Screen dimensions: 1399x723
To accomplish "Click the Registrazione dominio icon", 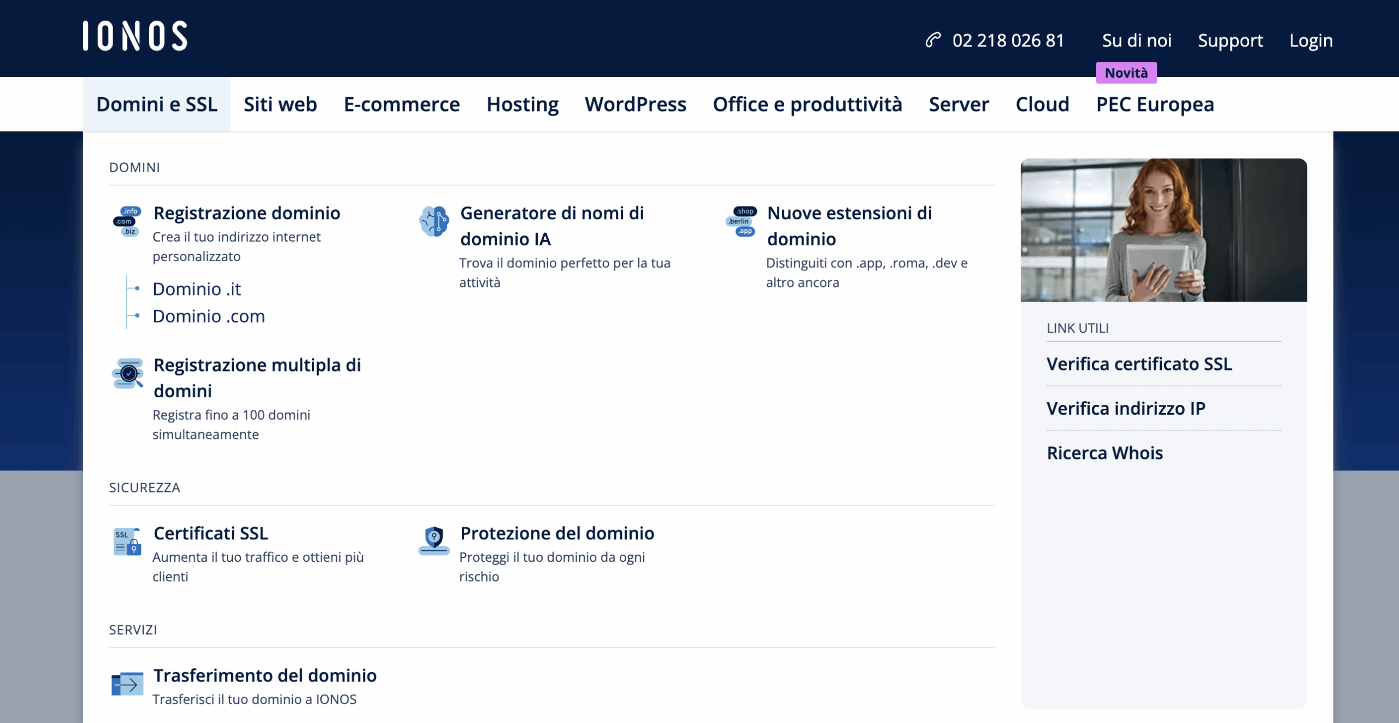I will (127, 221).
